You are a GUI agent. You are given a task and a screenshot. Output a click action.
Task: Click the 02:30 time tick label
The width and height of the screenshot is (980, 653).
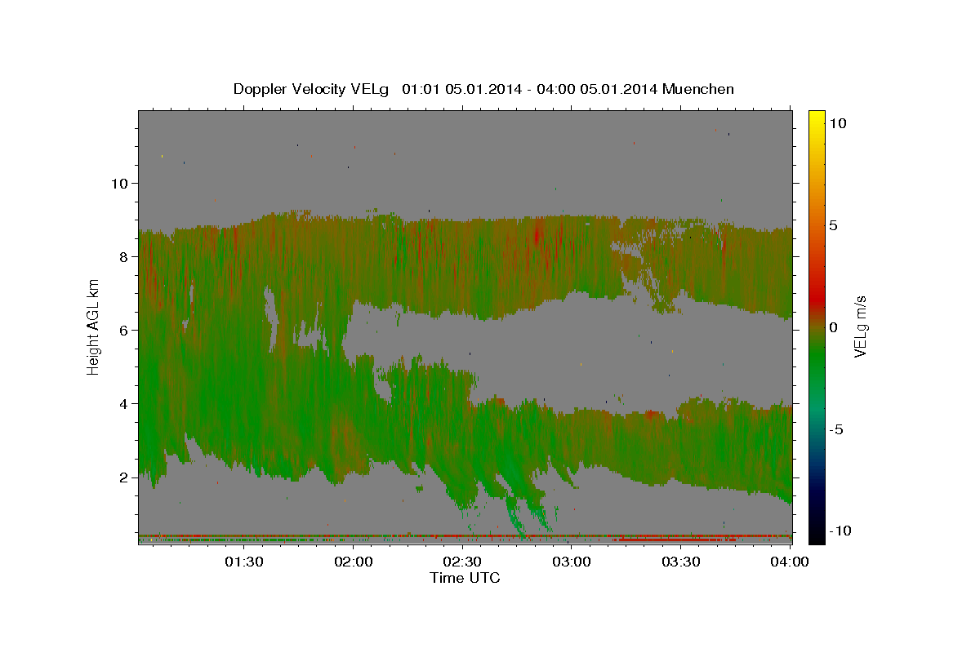[x=463, y=562]
